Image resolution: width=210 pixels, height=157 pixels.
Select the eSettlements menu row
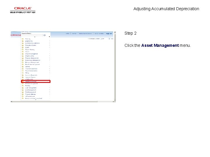click(36, 79)
